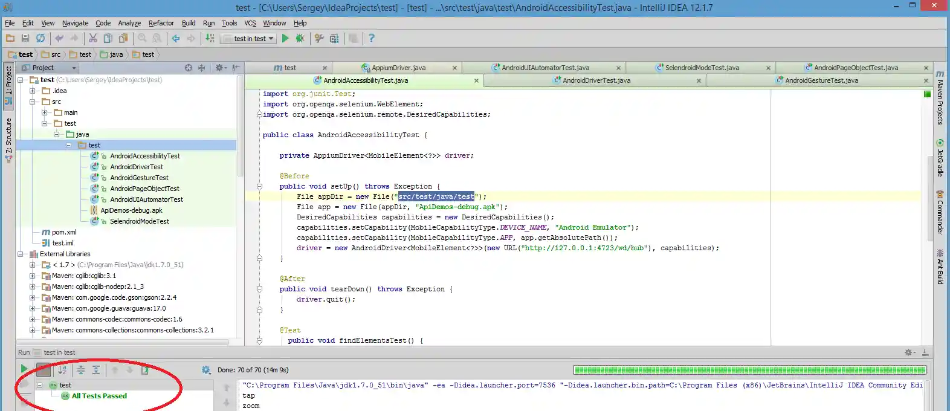Cut selection using the scissors icon

click(93, 38)
